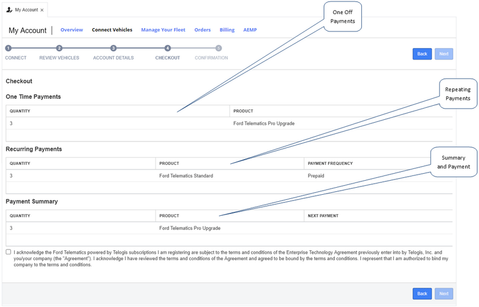The height and width of the screenshot is (307, 479).
Task: Select step 5 Confirmation circle
Action: coord(218,48)
